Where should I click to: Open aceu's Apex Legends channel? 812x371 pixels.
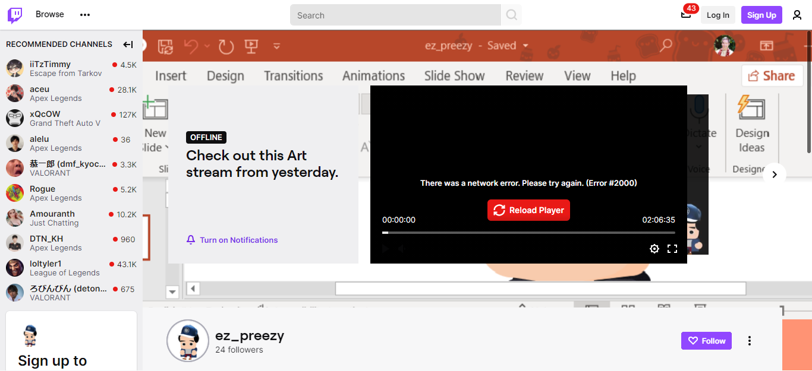click(x=71, y=93)
